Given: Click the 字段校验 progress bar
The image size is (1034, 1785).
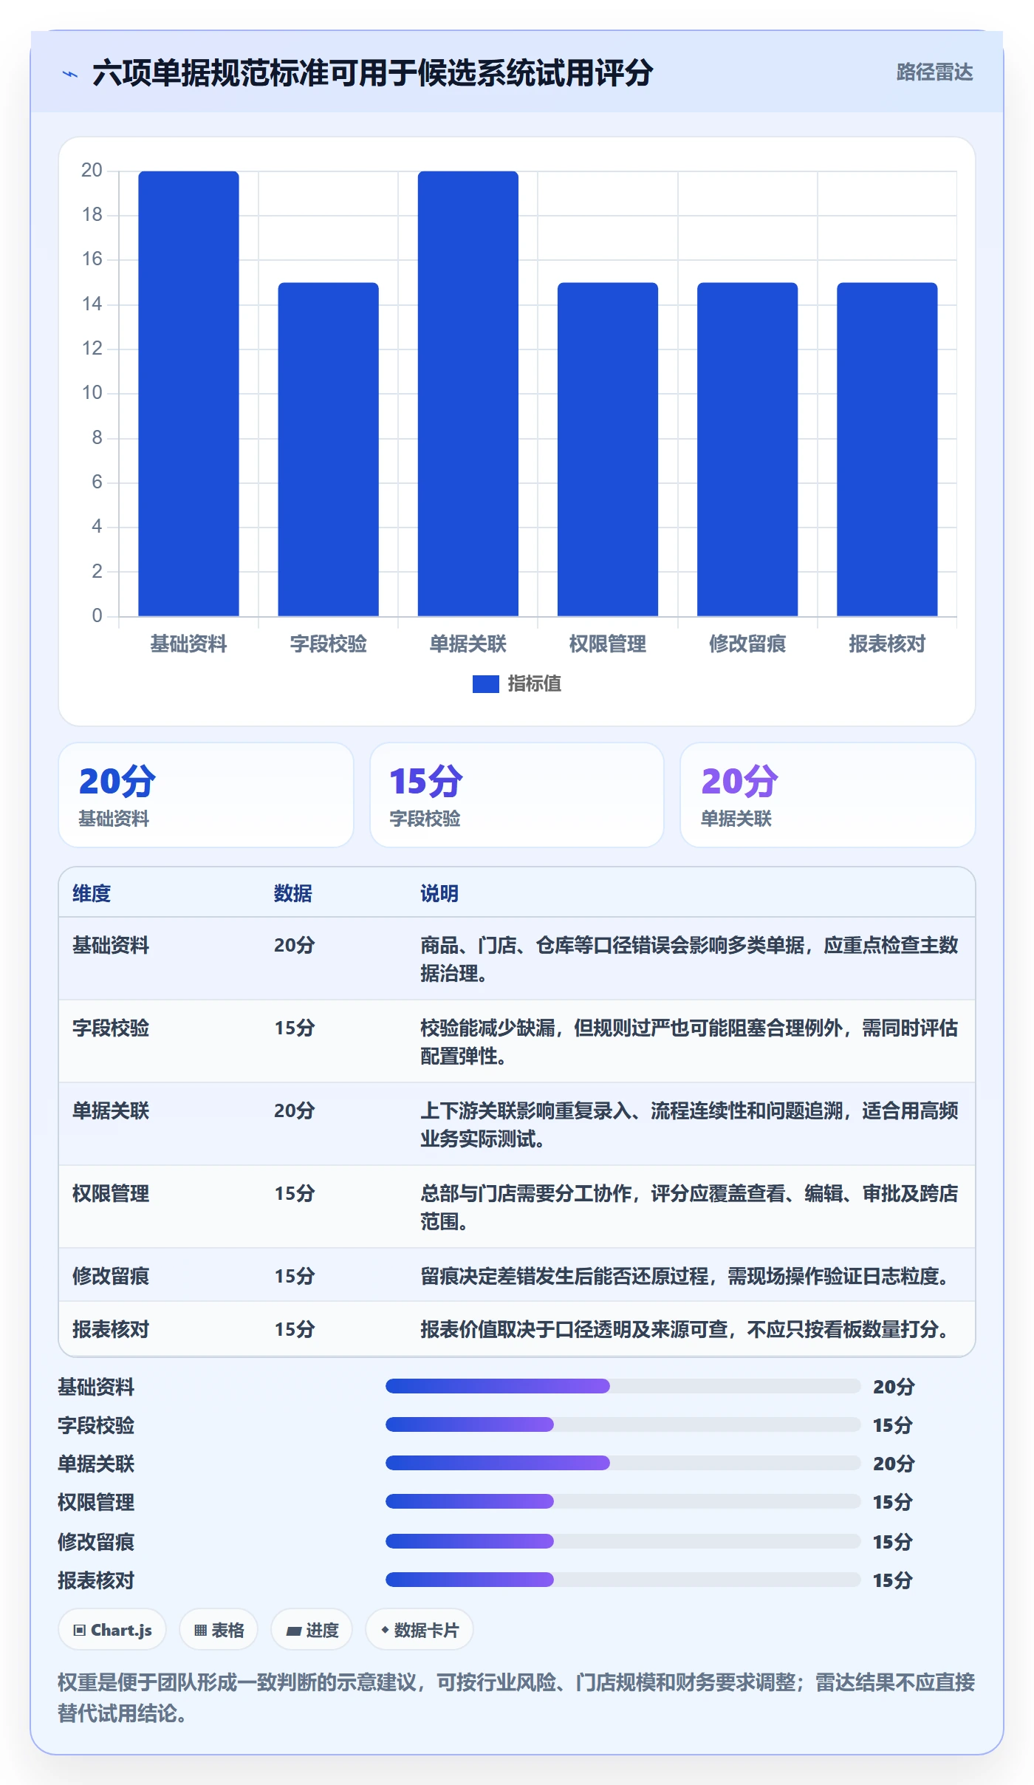Looking at the screenshot, I should click(623, 1424).
